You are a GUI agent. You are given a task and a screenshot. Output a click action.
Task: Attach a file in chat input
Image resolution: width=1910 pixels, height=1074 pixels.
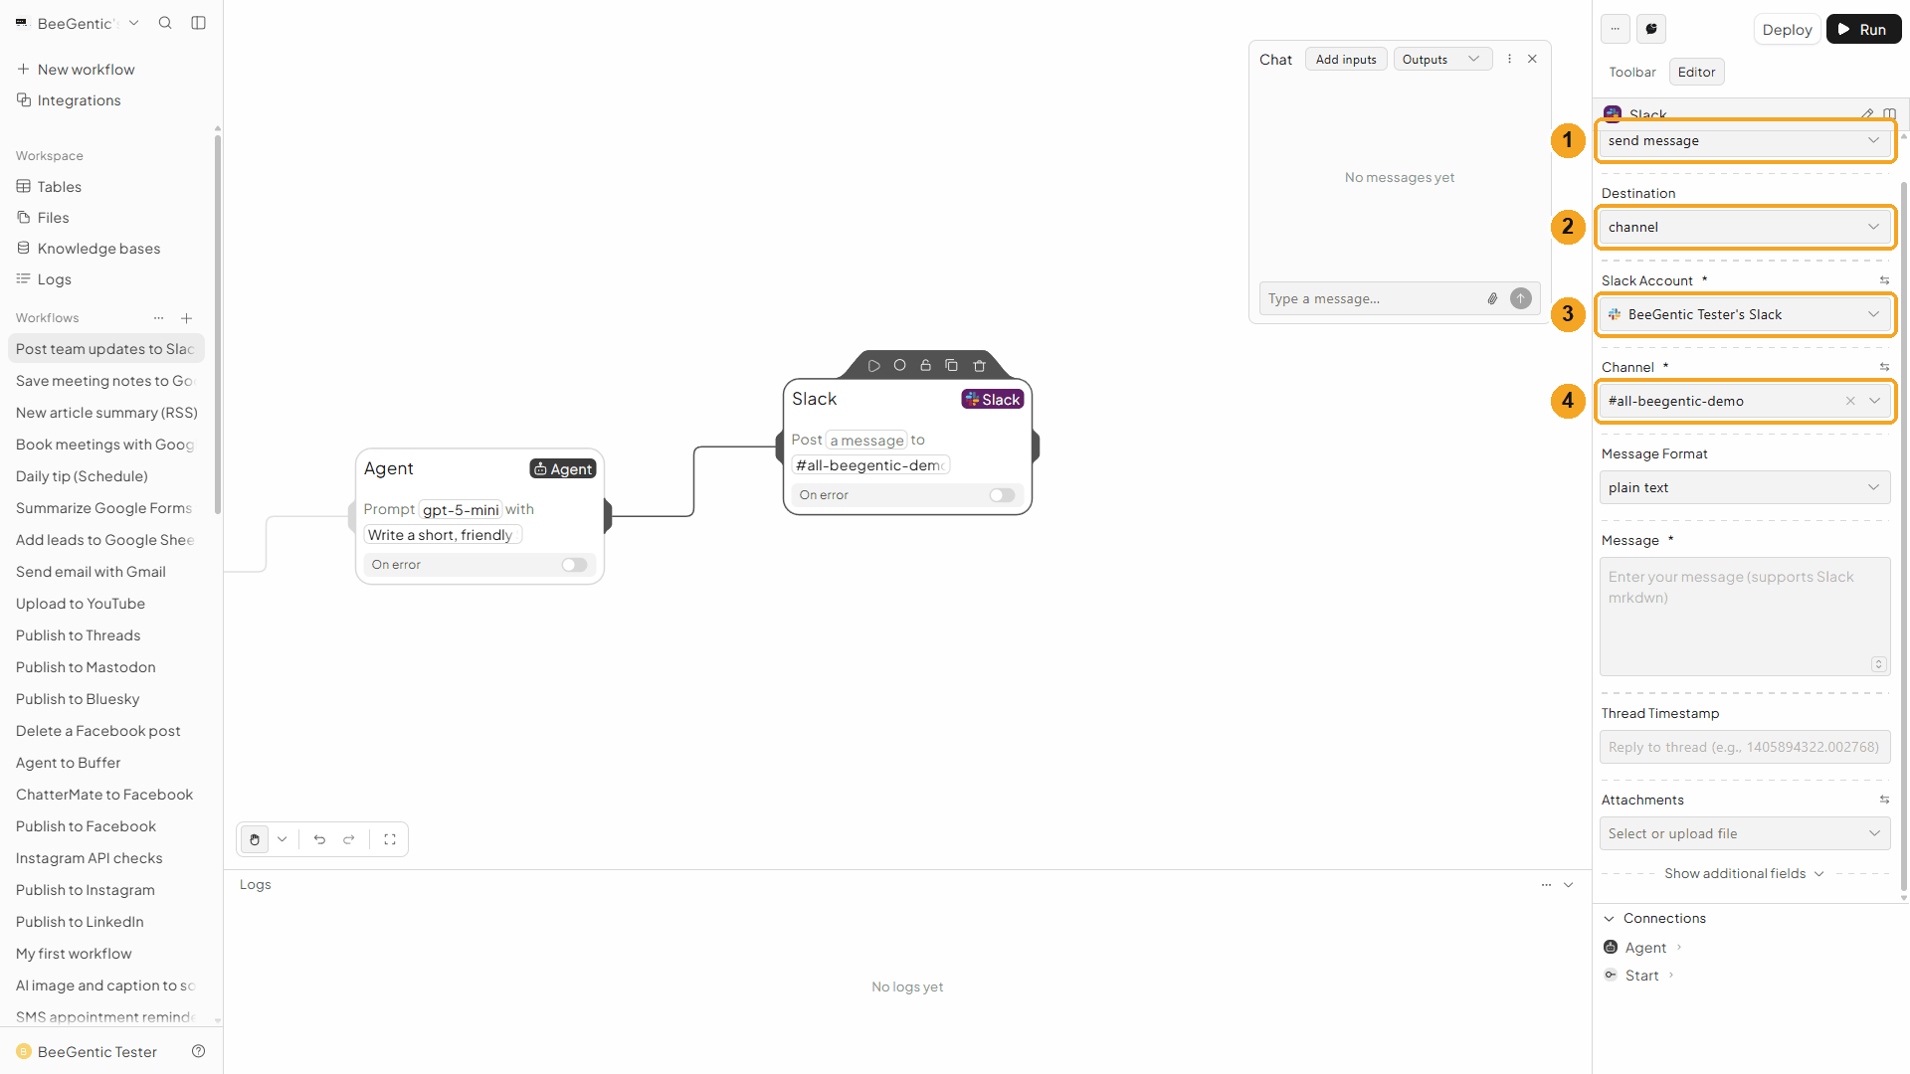1492,298
